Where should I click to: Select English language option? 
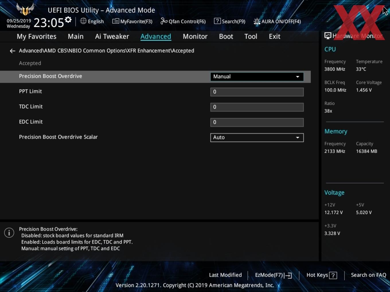[x=96, y=21]
